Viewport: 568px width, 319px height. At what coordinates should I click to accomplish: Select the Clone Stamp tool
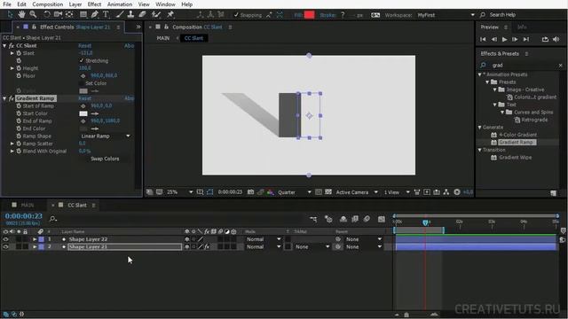[130, 14]
